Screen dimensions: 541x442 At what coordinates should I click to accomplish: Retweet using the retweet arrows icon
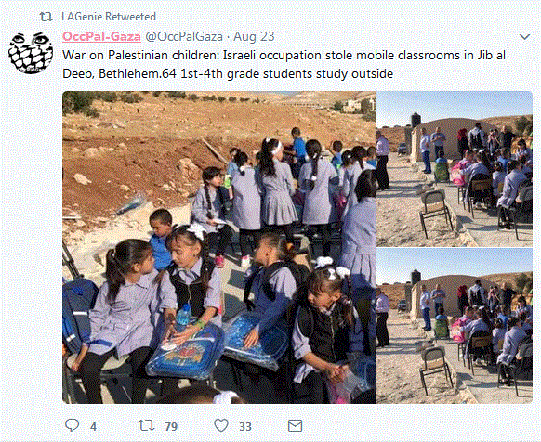pyautogui.click(x=146, y=425)
